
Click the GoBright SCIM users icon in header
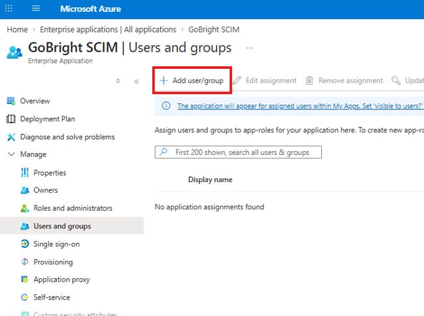[15, 52]
